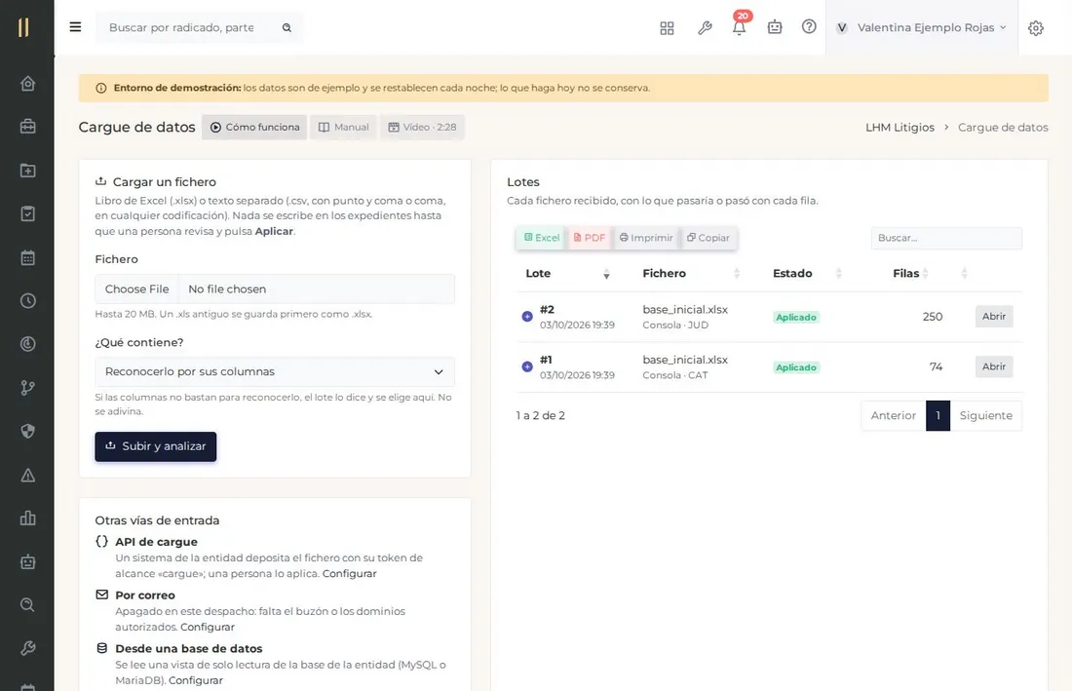Image resolution: width=1072 pixels, height=691 pixels.
Task: Open the shield icon in the sidebar
Action: (x=27, y=432)
